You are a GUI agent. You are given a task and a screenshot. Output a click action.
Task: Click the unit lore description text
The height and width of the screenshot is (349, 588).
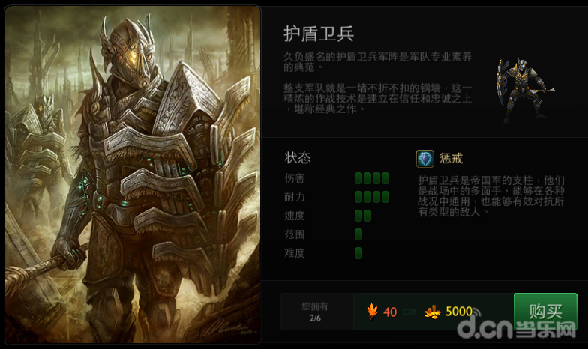(378, 82)
